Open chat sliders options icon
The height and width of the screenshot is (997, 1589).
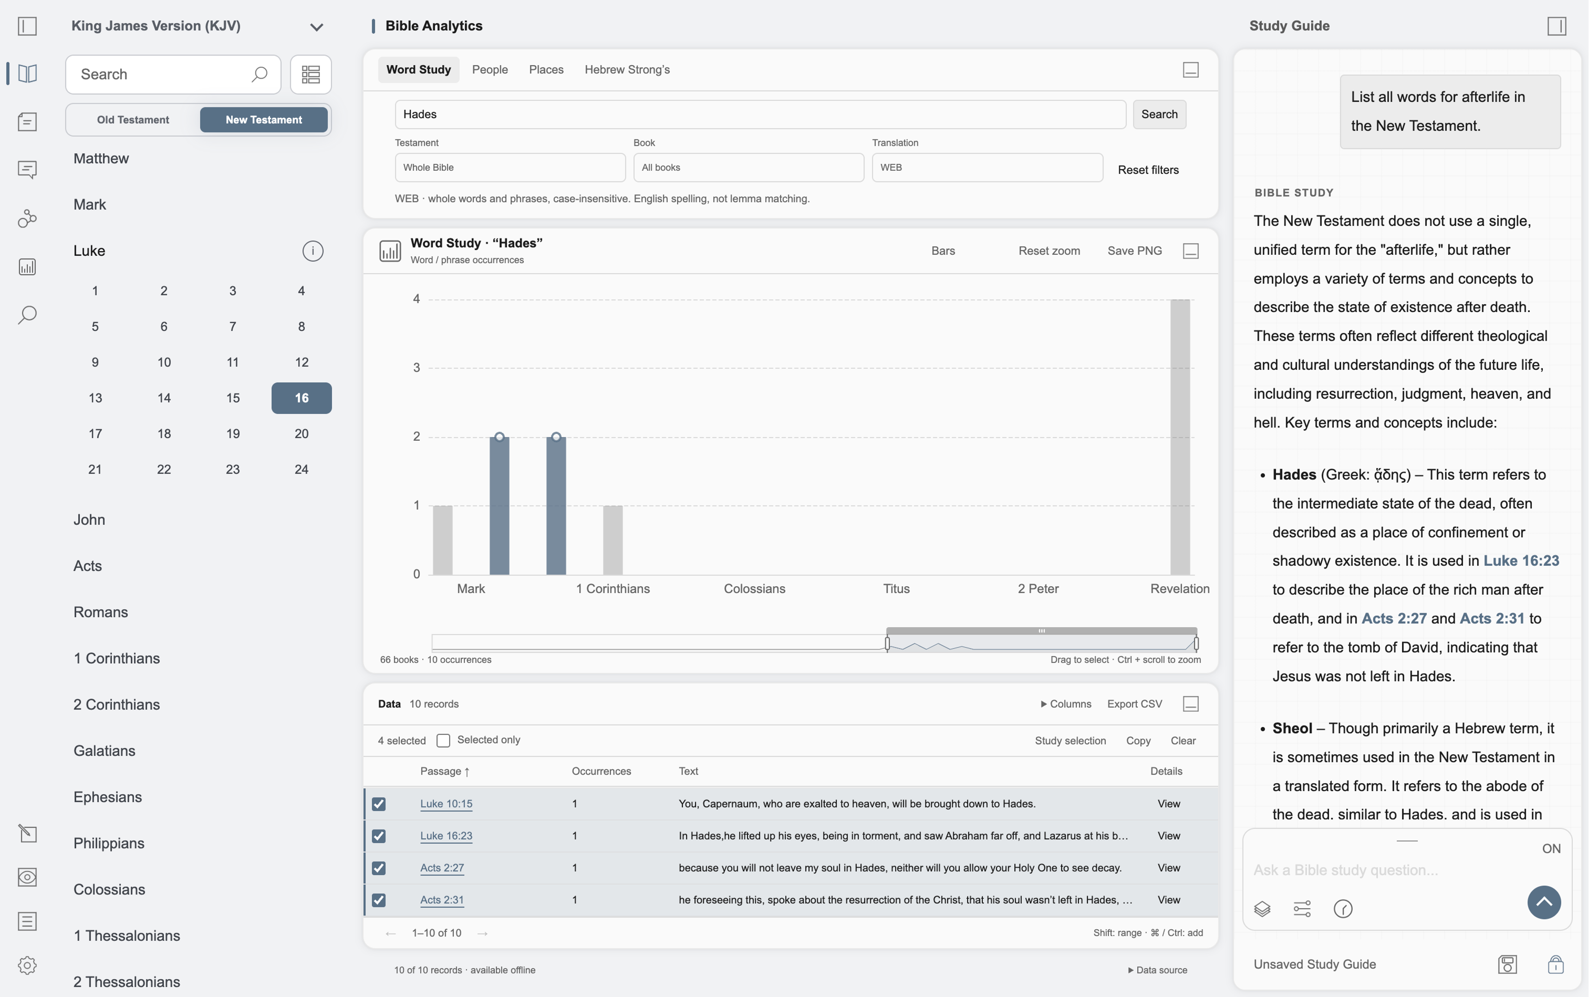[x=1302, y=909]
